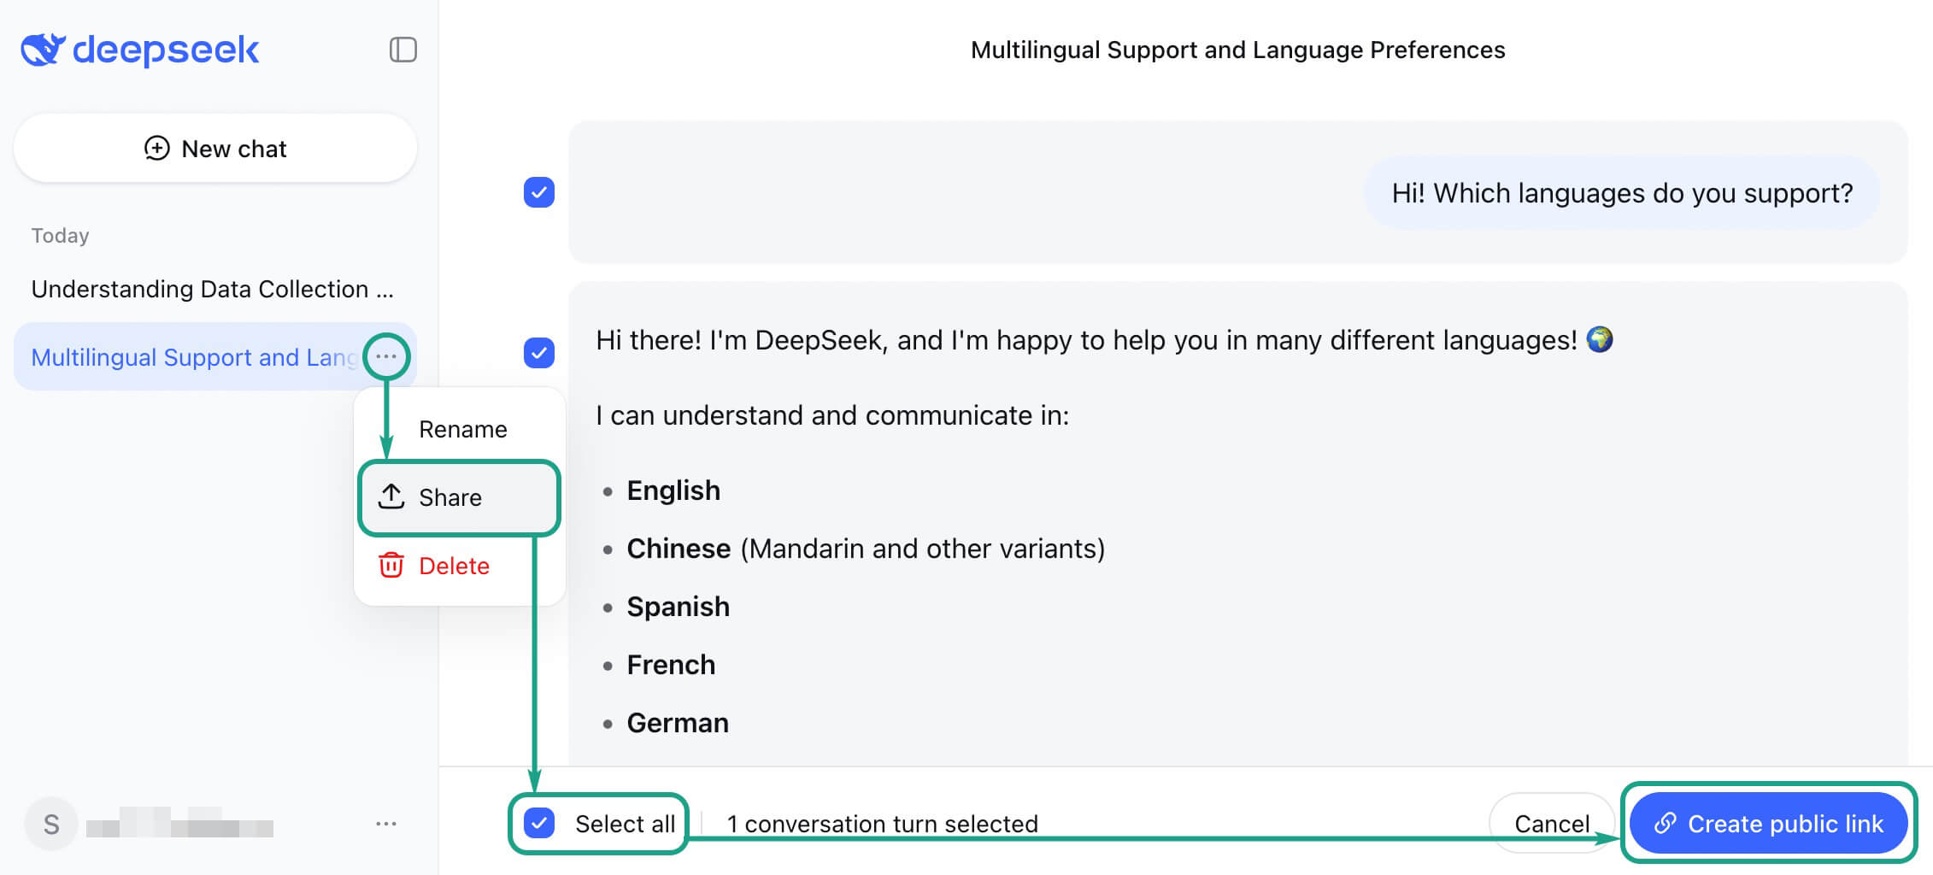This screenshot has width=1933, height=875.
Task: Toggle the Select all checkbox
Action: coord(539,823)
